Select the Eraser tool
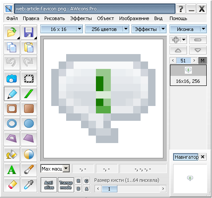This screenshot has width=212, height=198. (12, 185)
